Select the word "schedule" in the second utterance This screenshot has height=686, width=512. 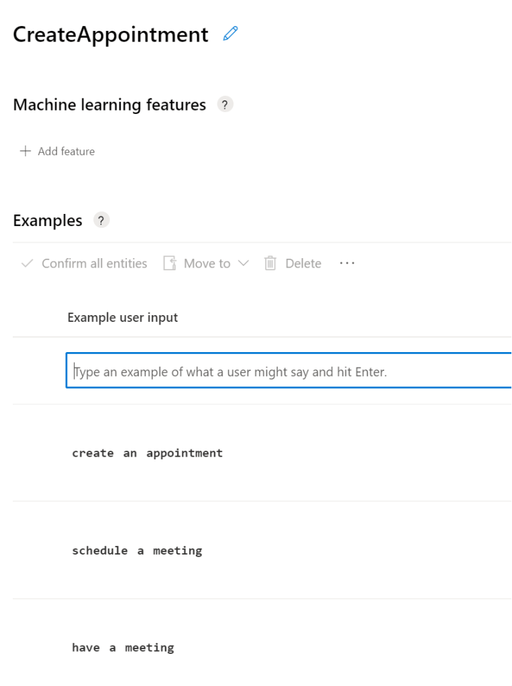click(x=100, y=551)
